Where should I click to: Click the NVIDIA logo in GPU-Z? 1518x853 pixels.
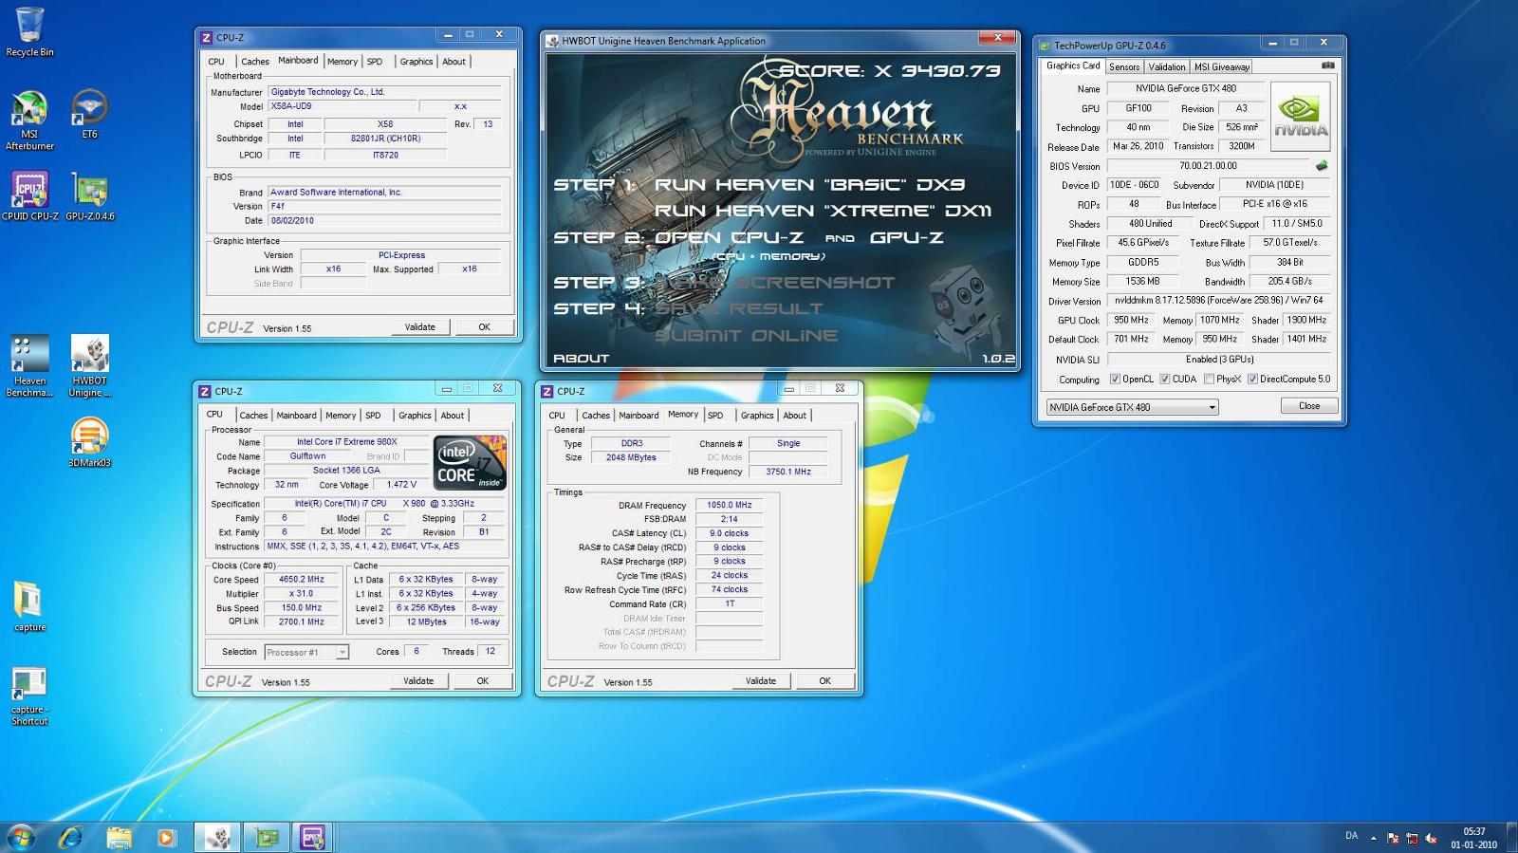tap(1300, 116)
